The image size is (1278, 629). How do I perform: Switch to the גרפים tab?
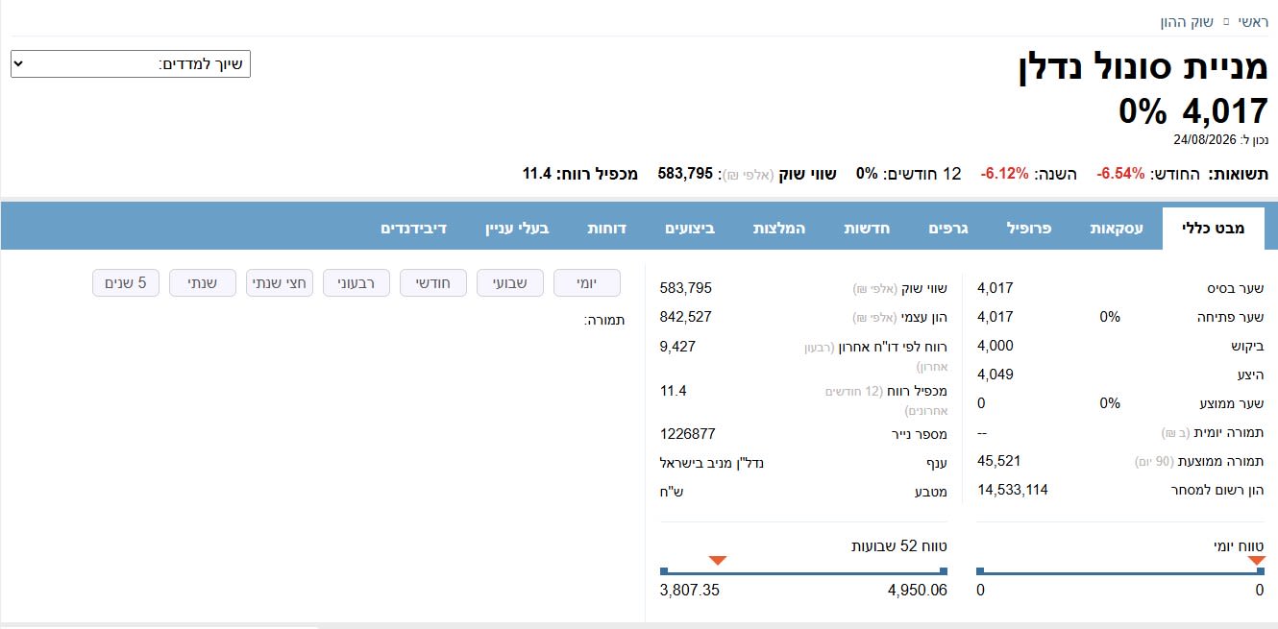pos(947,229)
